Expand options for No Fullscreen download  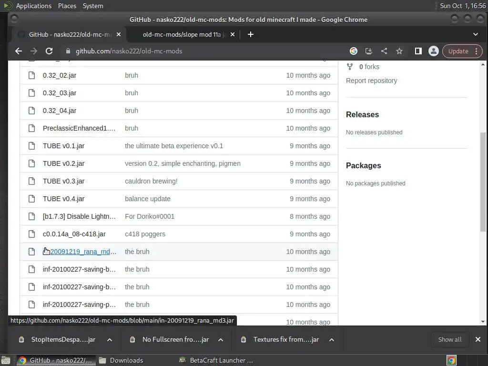221,339
